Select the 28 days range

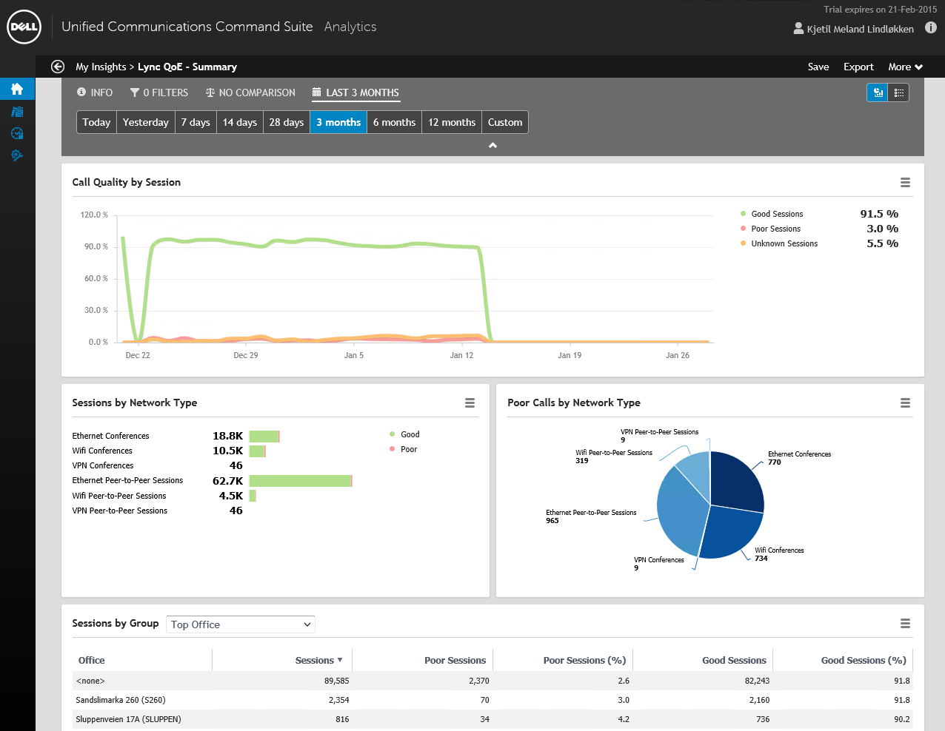pos(287,122)
